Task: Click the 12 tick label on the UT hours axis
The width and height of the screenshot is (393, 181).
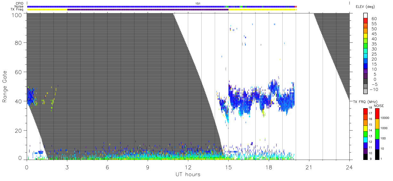Action: pos(188,167)
